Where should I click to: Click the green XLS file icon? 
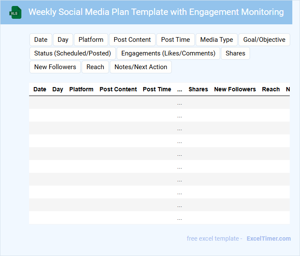[x=15, y=12]
